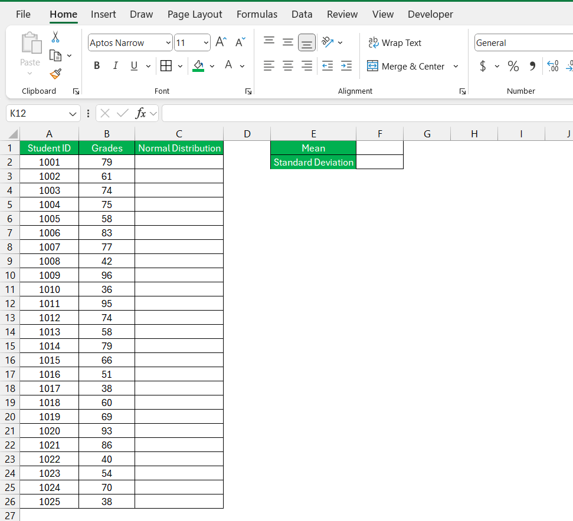Viewport: 573px width, 521px height.
Task: Switch to the Data tab
Action: pos(302,14)
